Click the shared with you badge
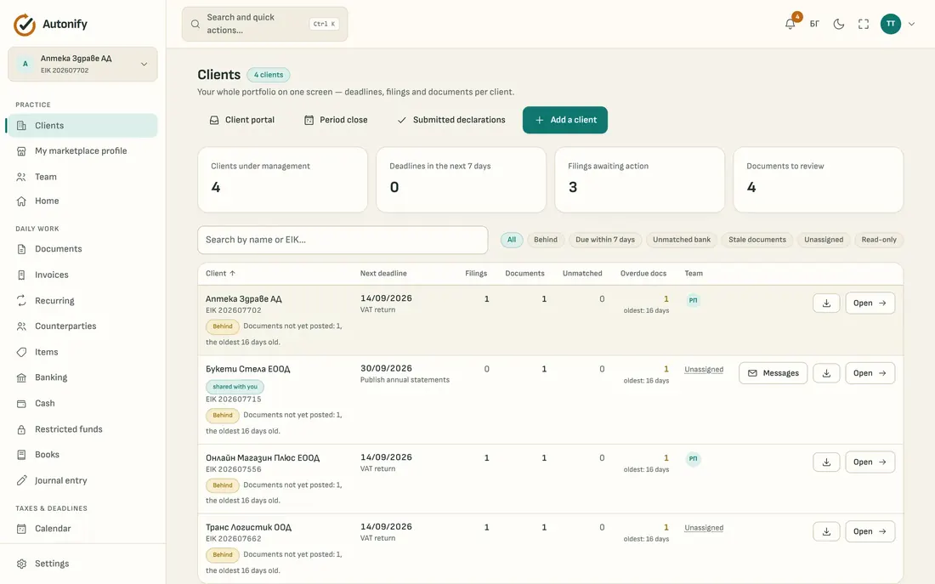The image size is (935, 584). (x=235, y=387)
